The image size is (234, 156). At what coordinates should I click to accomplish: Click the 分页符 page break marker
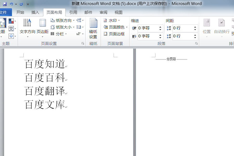[171, 59]
